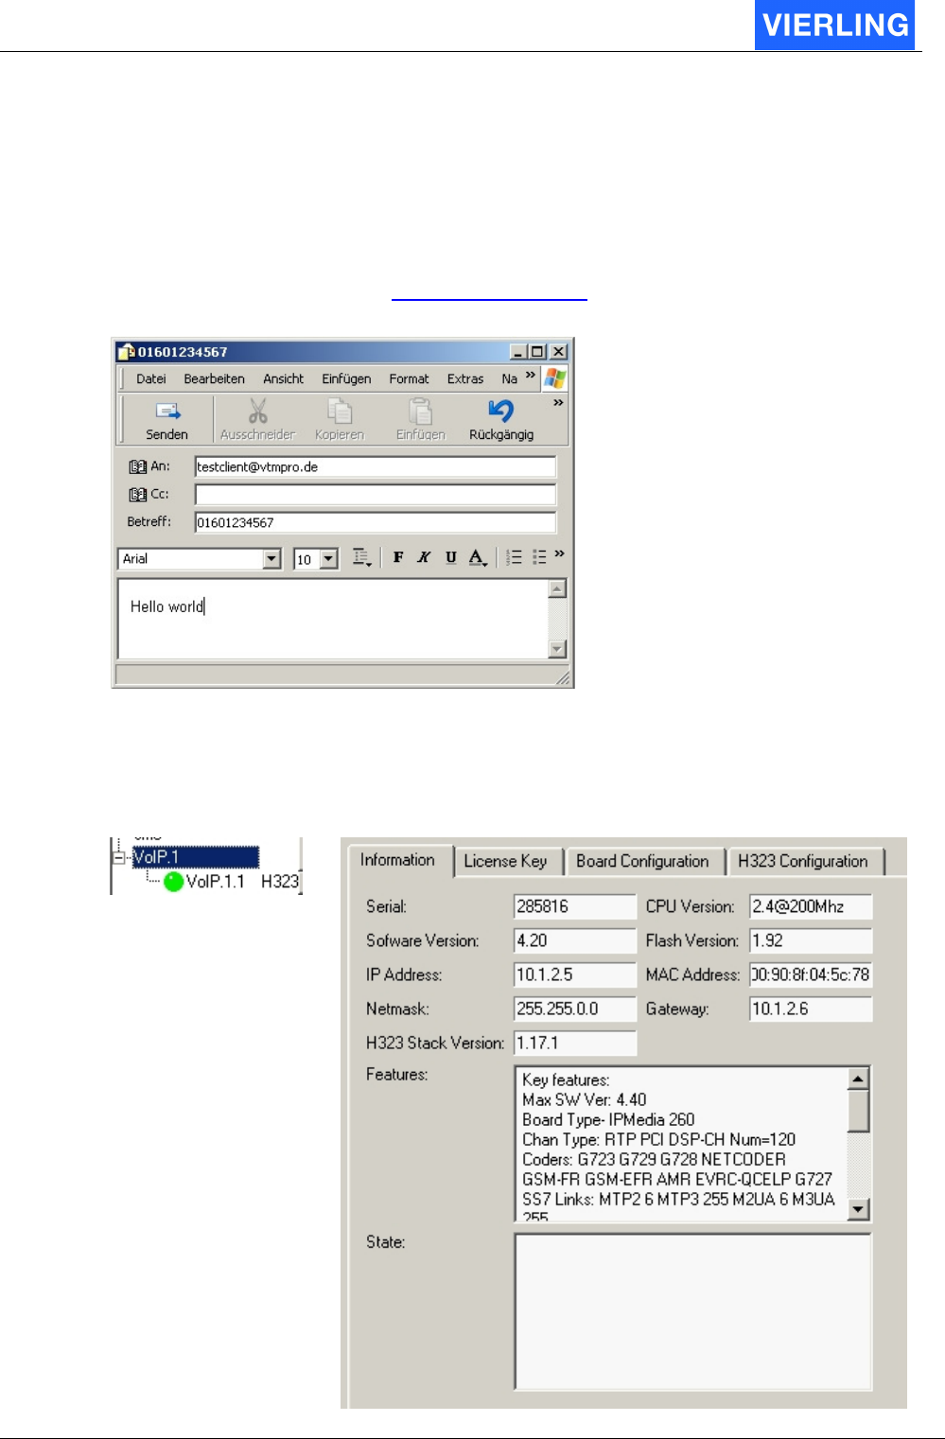The image size is (945, 1439).
Task: Click the empty State text box
Action: pos(692,1311)
